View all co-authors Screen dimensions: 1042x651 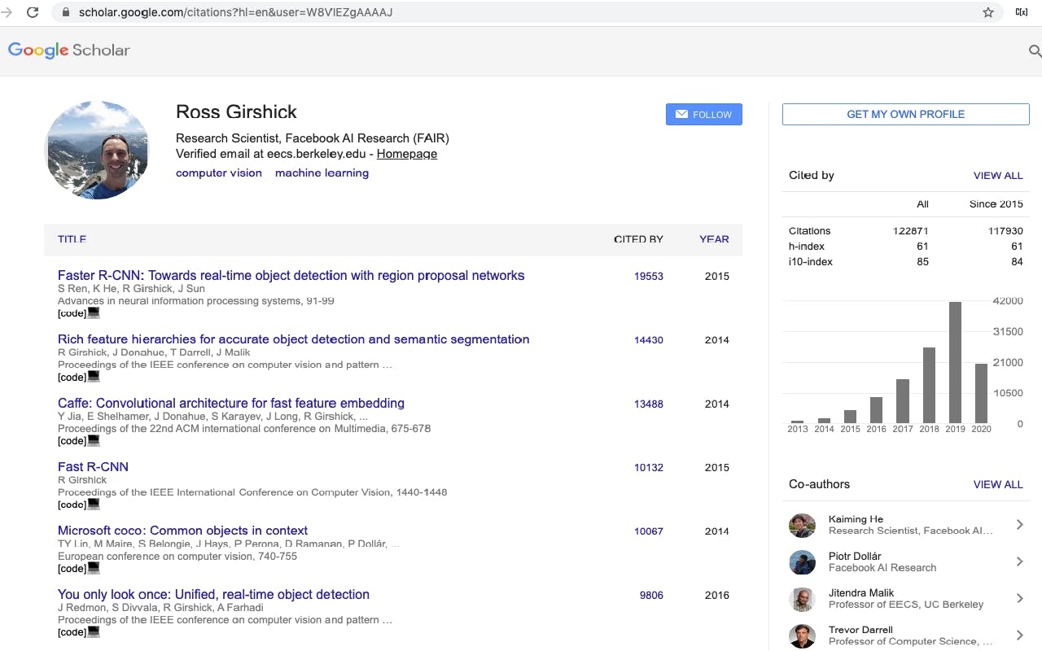(998, 484)
